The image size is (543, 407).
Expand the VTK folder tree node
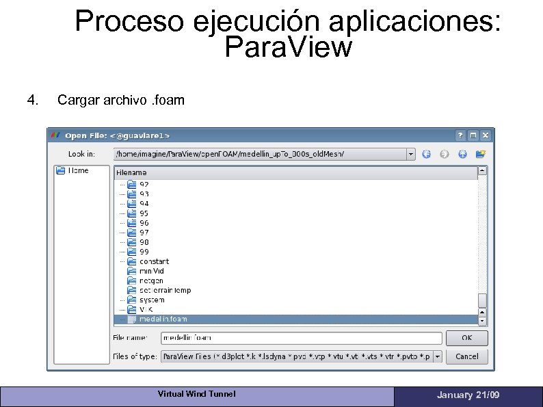(x=122, y=309)
